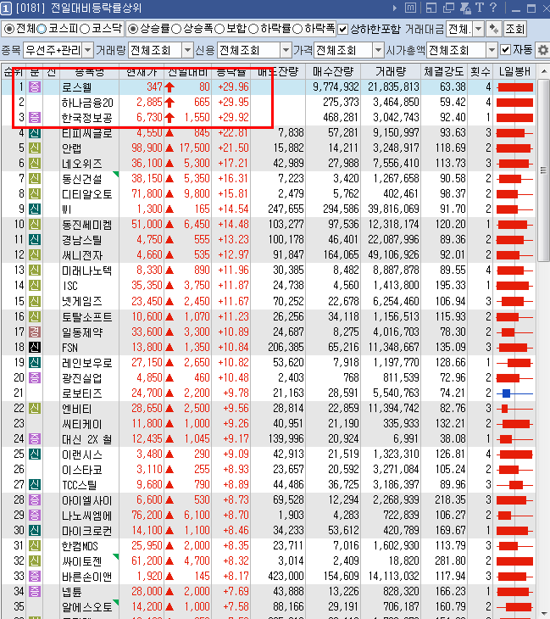Click the 98,900 price of 안랩
550x619 pixels.
[147, 148]
